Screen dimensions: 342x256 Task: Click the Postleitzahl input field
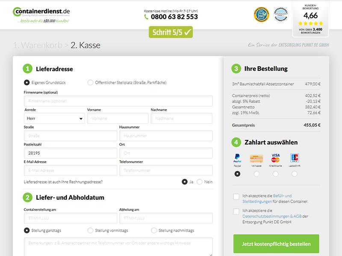pyautogui.click(x=70, y=153)
